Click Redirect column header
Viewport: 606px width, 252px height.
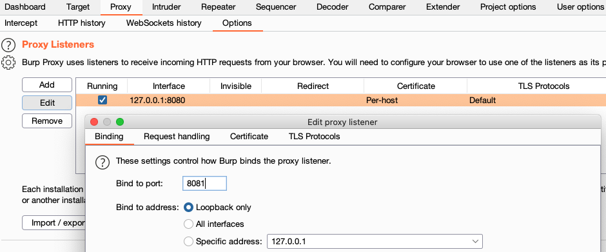pos(313,86)
